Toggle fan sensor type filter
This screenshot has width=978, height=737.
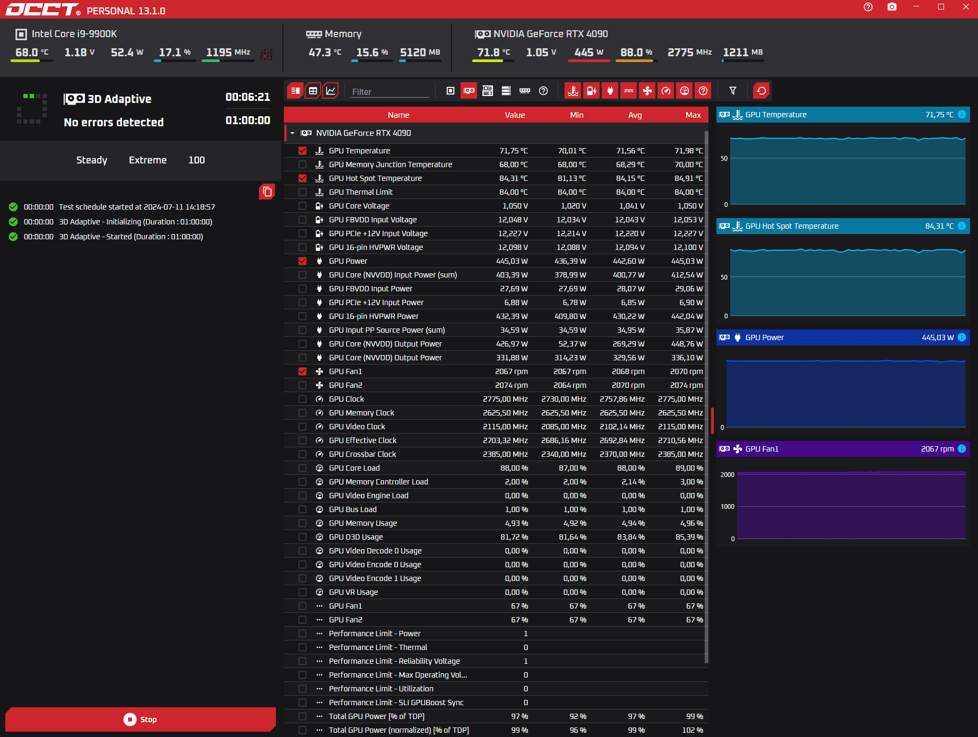click(647, 91)
